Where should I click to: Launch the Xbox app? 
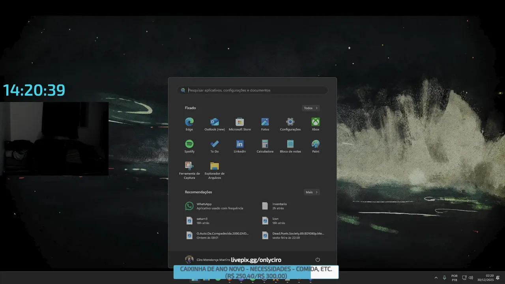(x=316, y=124)
